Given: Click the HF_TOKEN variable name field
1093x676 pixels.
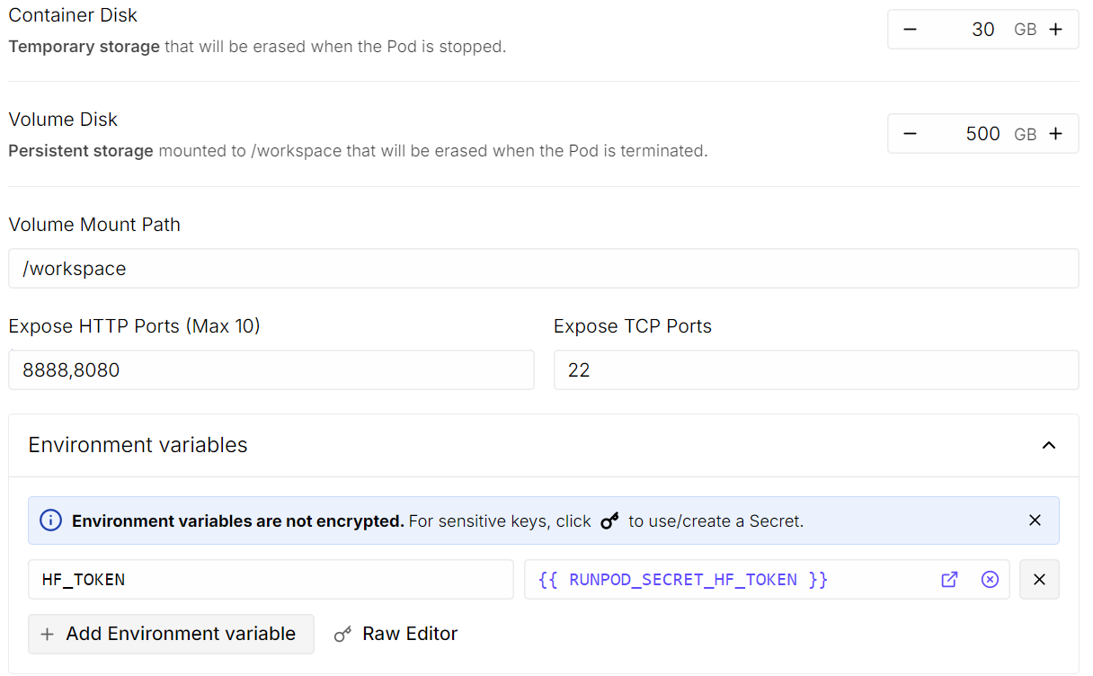Looking at the screenshot, I should 270,580.
